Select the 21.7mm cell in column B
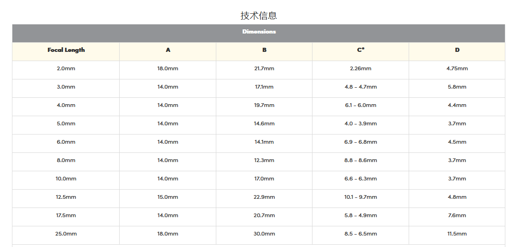This screenshot has width=509, height=247. tap(264, 68)
